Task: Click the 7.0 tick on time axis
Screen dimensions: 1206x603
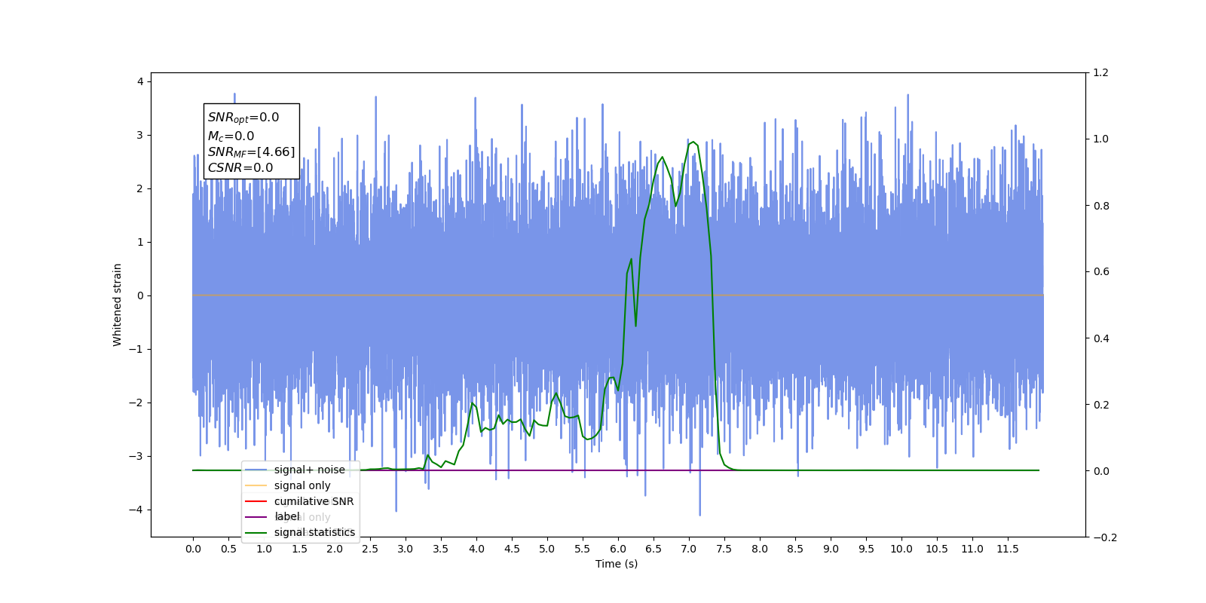Action: pyautogui.click(x=689, y=549)
